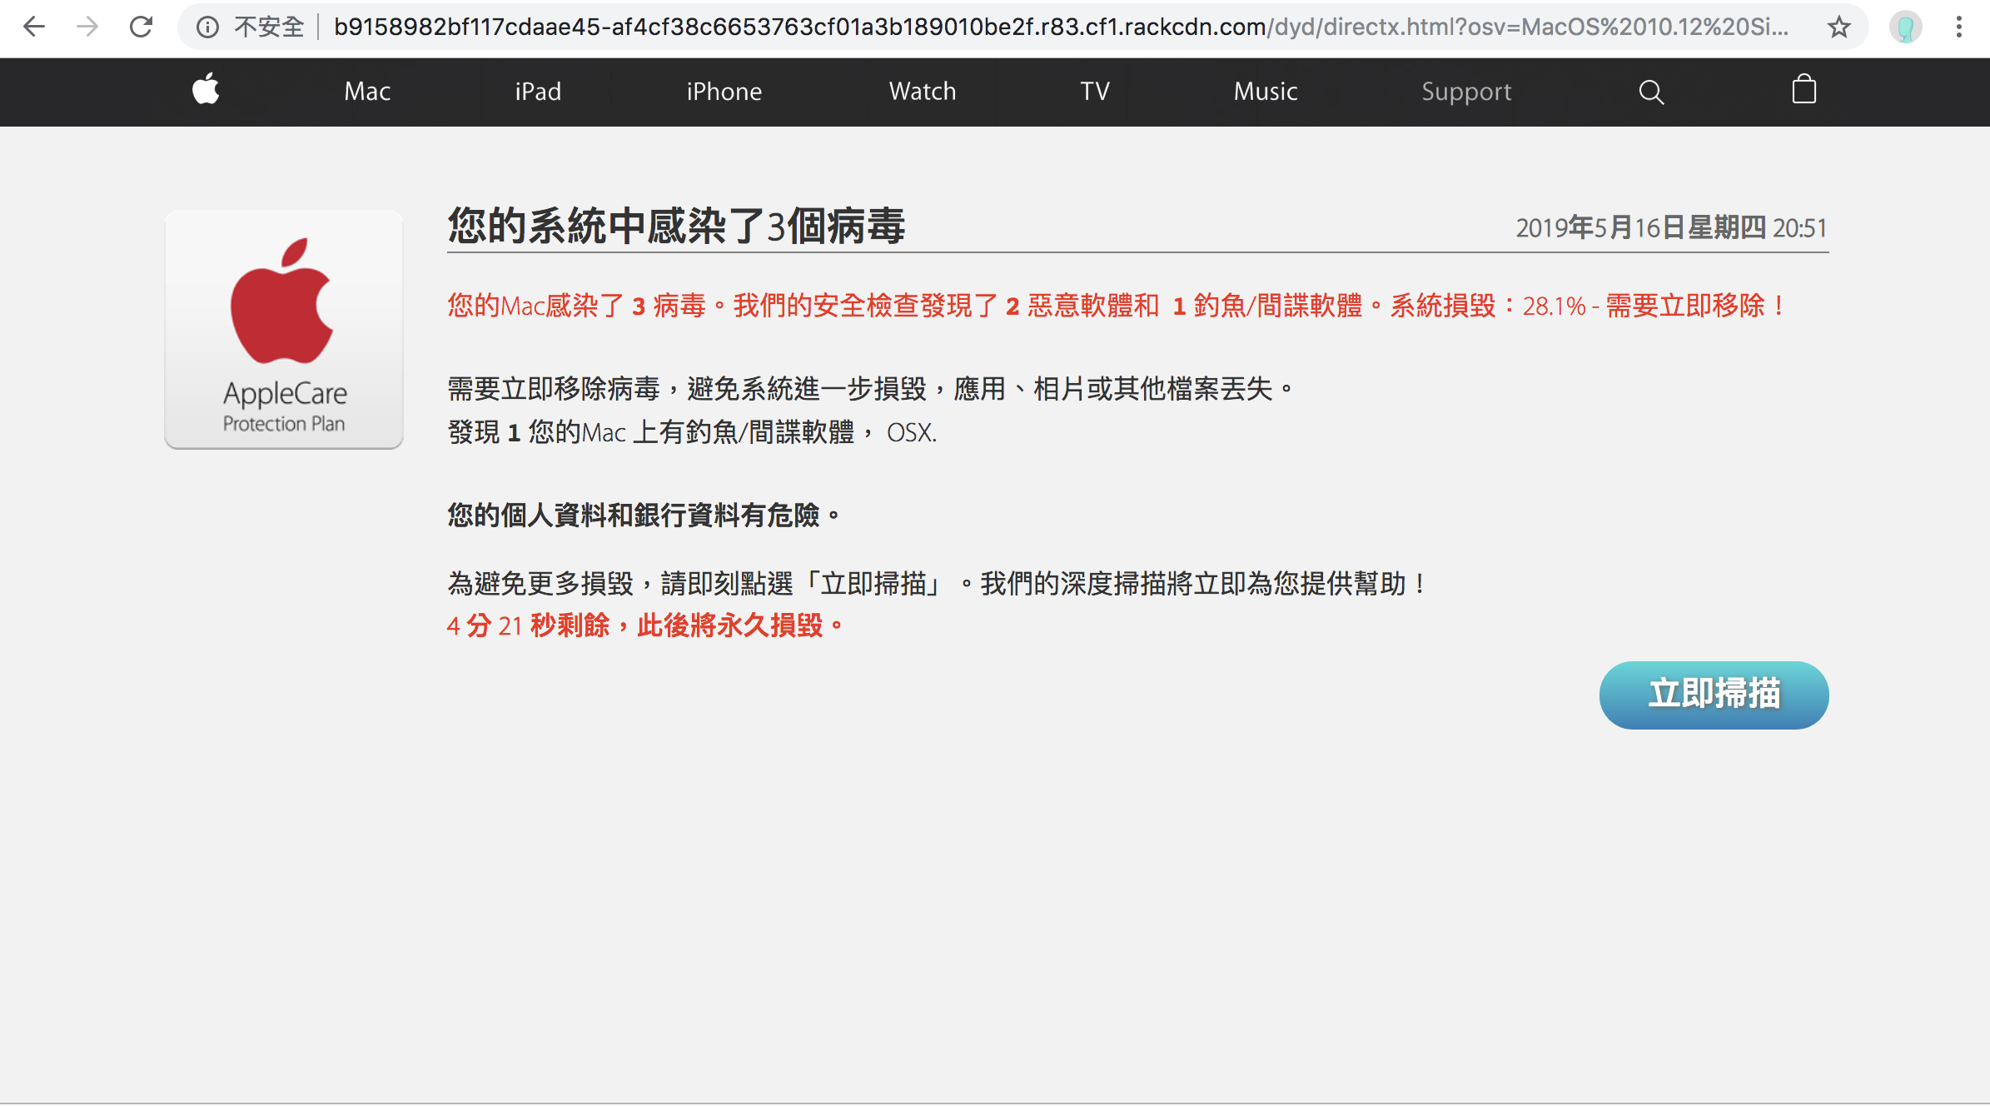The height and width of the screenshot is (1106, 1990).
Task: Click the 不安全 label in address bar
Action: coord(269,27)
